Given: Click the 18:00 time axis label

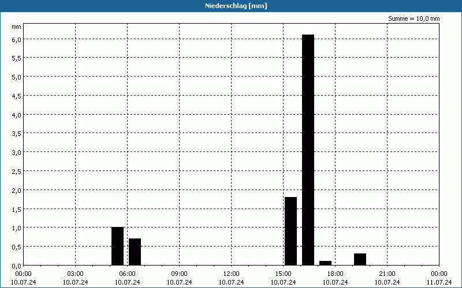Looking at the screenshot, I should click(x=336, y=274).
